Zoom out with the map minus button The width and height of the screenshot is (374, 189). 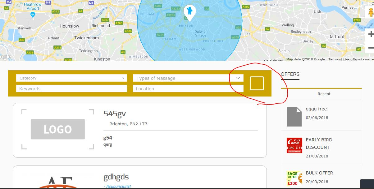point(371,48)
